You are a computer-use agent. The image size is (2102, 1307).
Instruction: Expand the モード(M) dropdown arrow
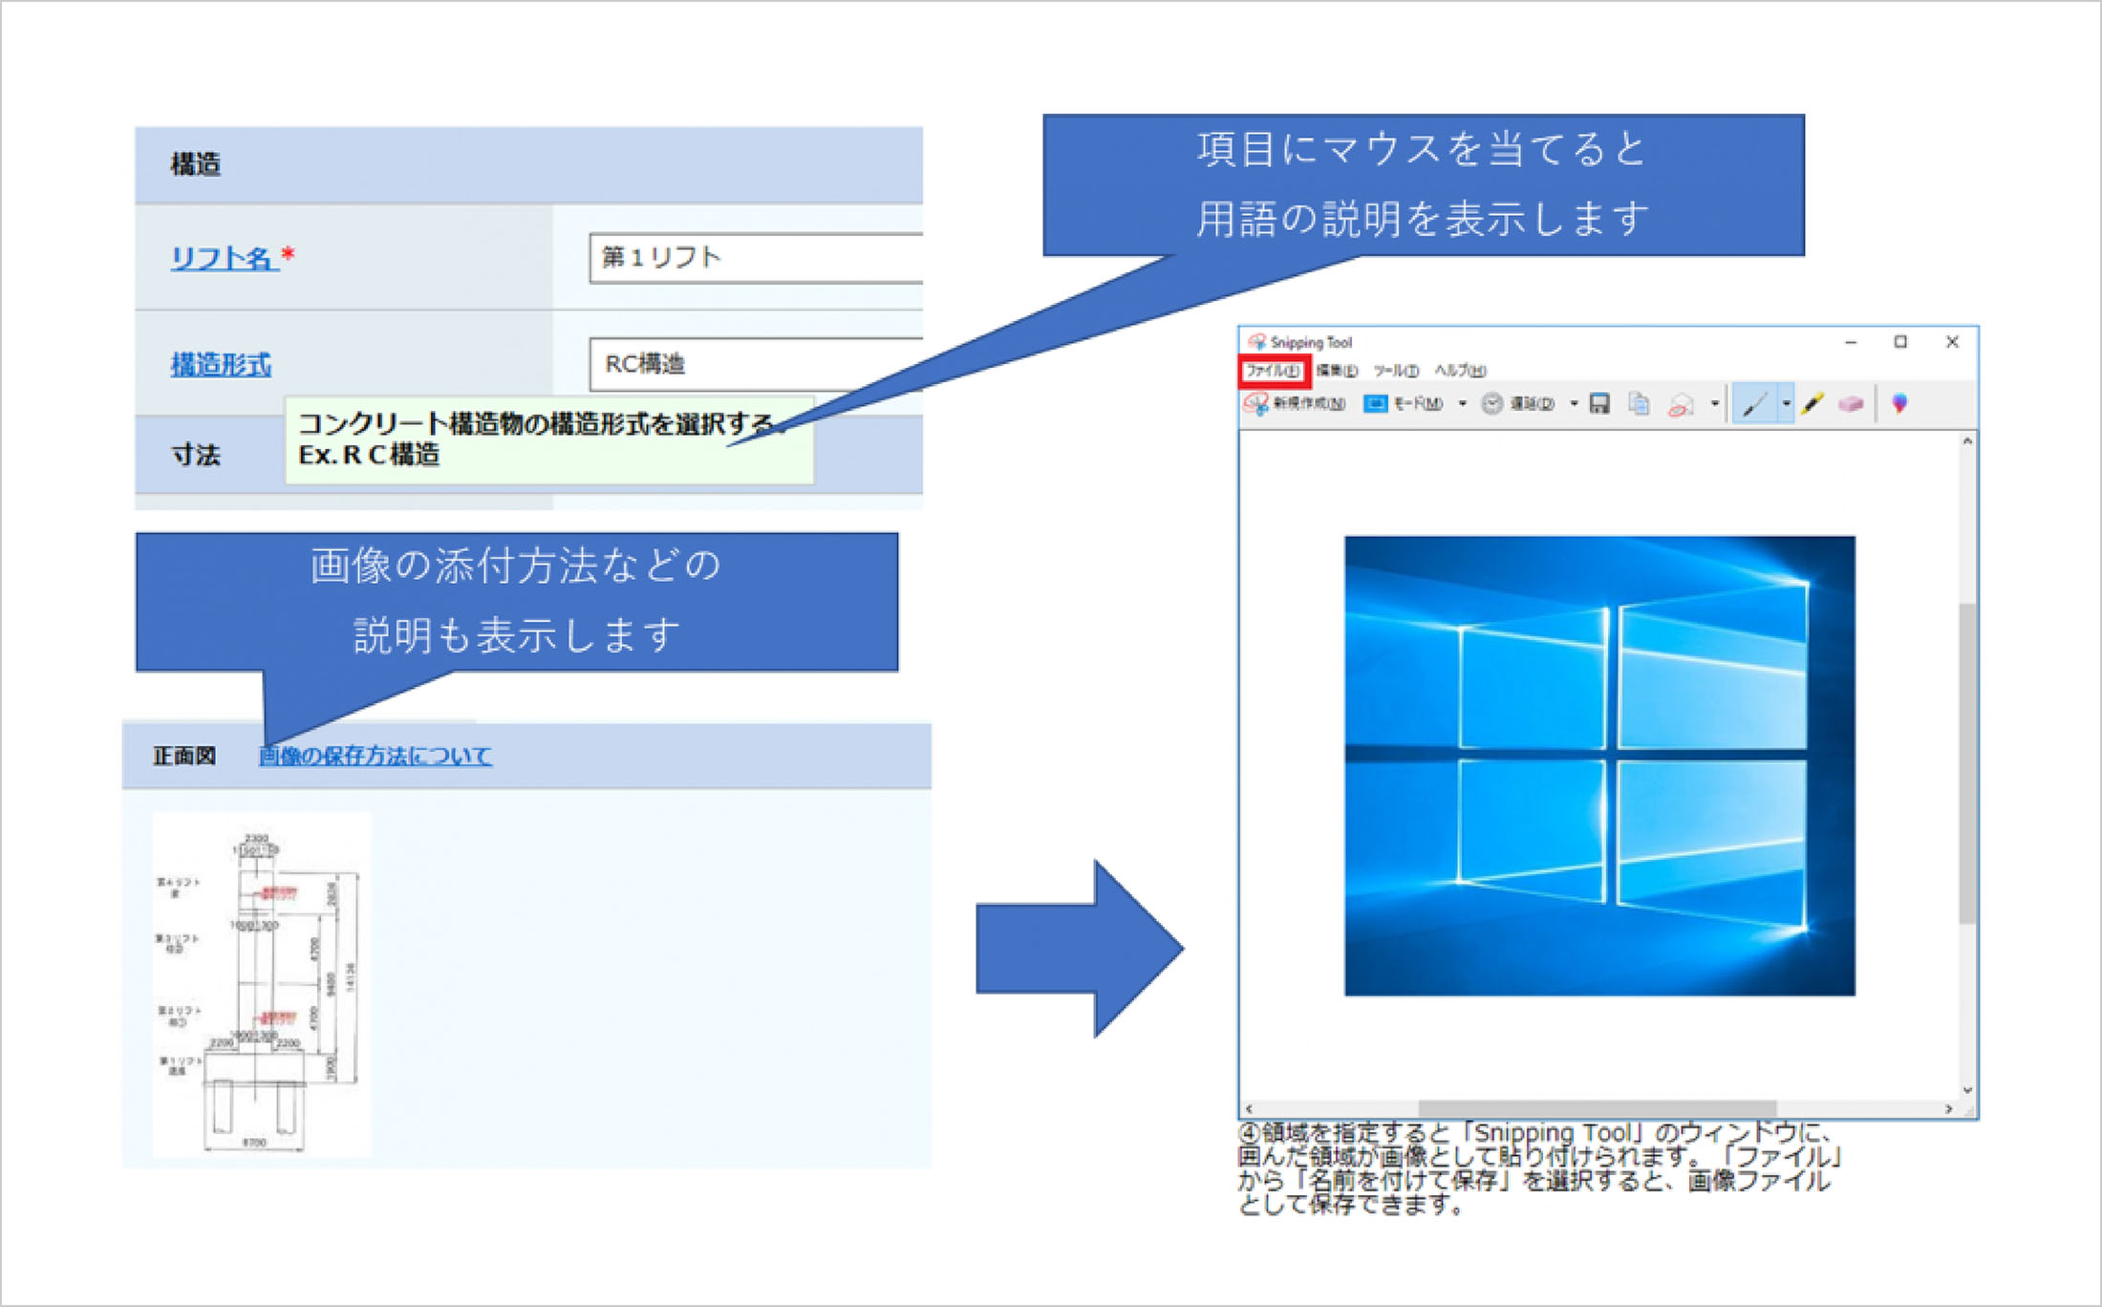click(x=1462, y=404)
